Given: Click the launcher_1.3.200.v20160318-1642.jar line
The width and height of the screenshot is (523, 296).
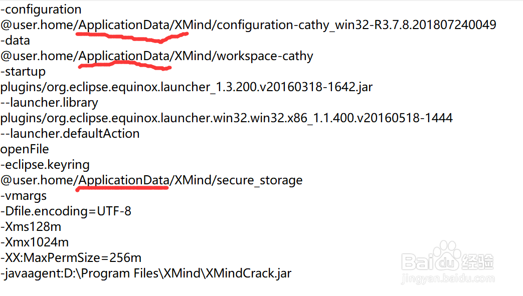Looking at the screenshot, I should [187, 87].
